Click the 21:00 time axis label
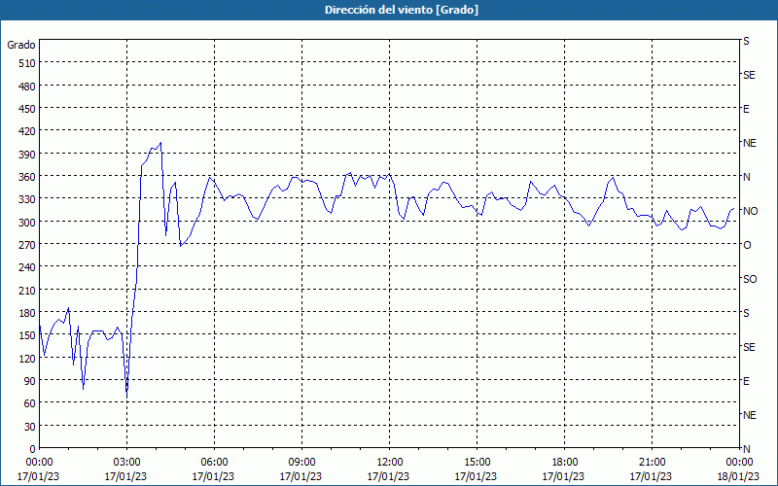The image size is (778, 486). tap(652, 463)
